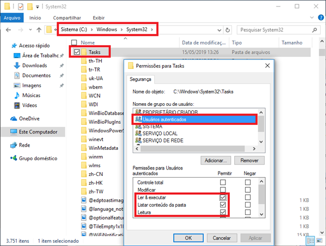This screenshot has height=246, width=326.
Task: Select the wbem folder icon
Action: coord(84,87)
